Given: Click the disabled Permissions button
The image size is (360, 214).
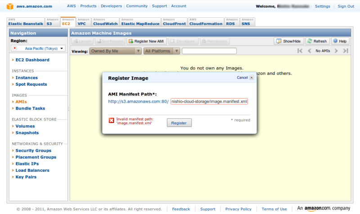Looking at the screenshot, I should click(215, 41).
